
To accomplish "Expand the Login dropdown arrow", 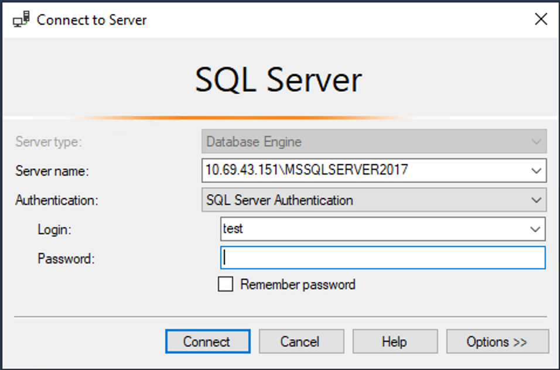I will click(x=535, y=229).
